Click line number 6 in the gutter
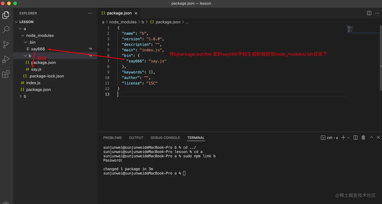Screen dimensions: 382x204 tap(108, 55)
